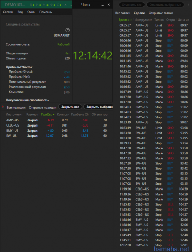Image resolution: width=192 pixels, height=252 pixels.
Task: Click the Покупательная способность heading
Action: pos(27,100)
